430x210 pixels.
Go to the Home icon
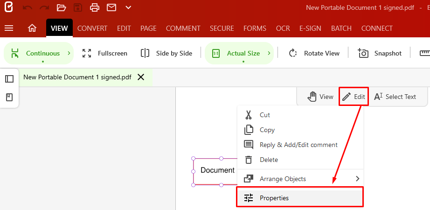click(x=32, y=28)
